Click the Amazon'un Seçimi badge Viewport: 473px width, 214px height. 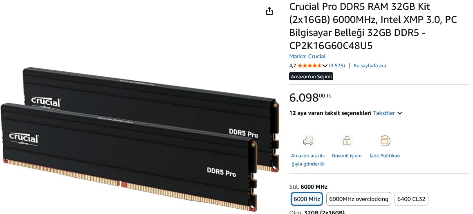coord(311,77)
